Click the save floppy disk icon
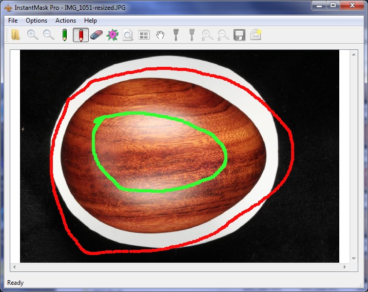Image resolution: width=368 pixels, height=292 pixels. [239, 35]
